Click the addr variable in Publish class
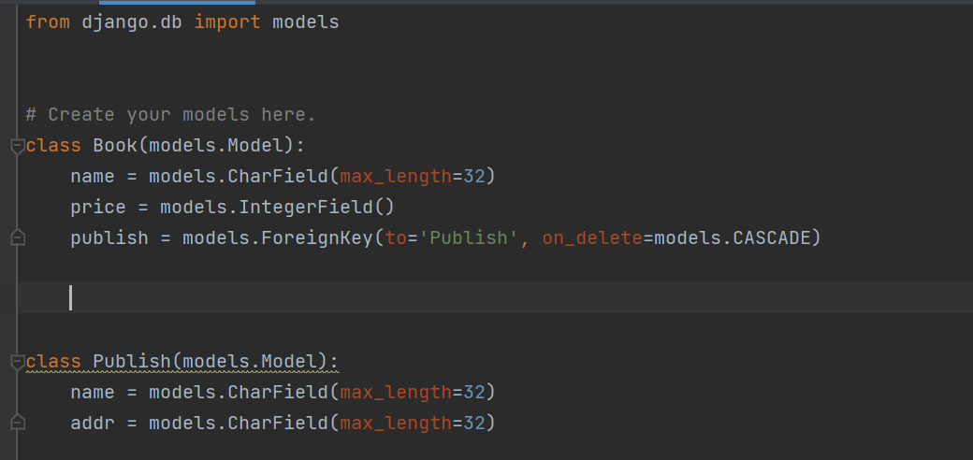973x460 pixels. click(x=93, y=424)
